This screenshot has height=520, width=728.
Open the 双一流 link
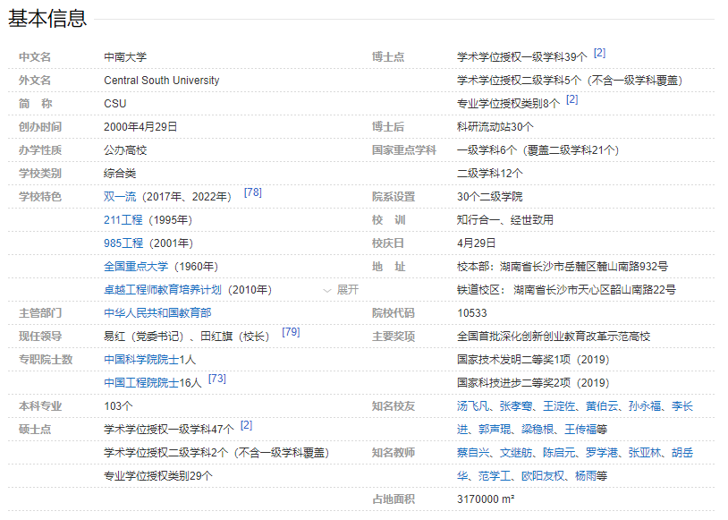click(121, 197)
